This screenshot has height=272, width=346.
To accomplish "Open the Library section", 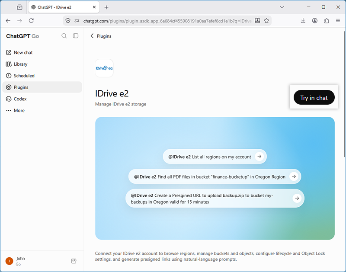I will coord(42,64).
